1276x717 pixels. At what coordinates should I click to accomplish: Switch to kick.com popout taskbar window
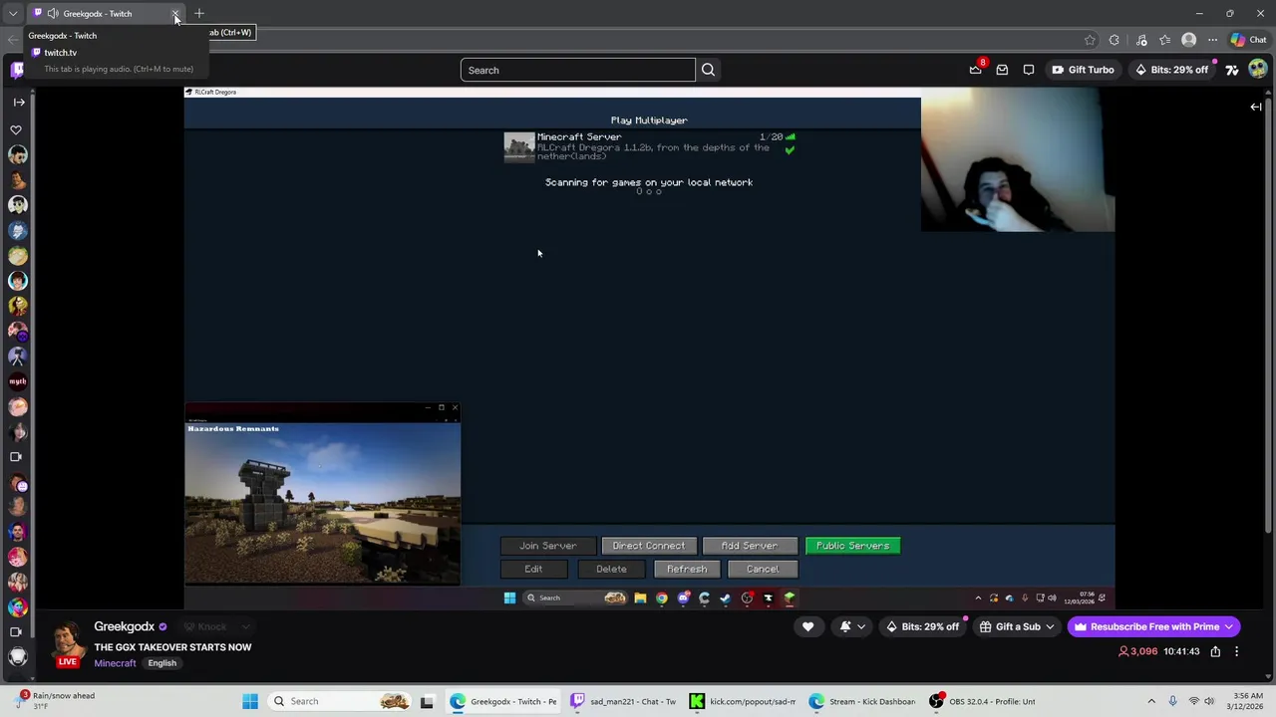pos(744,701)
